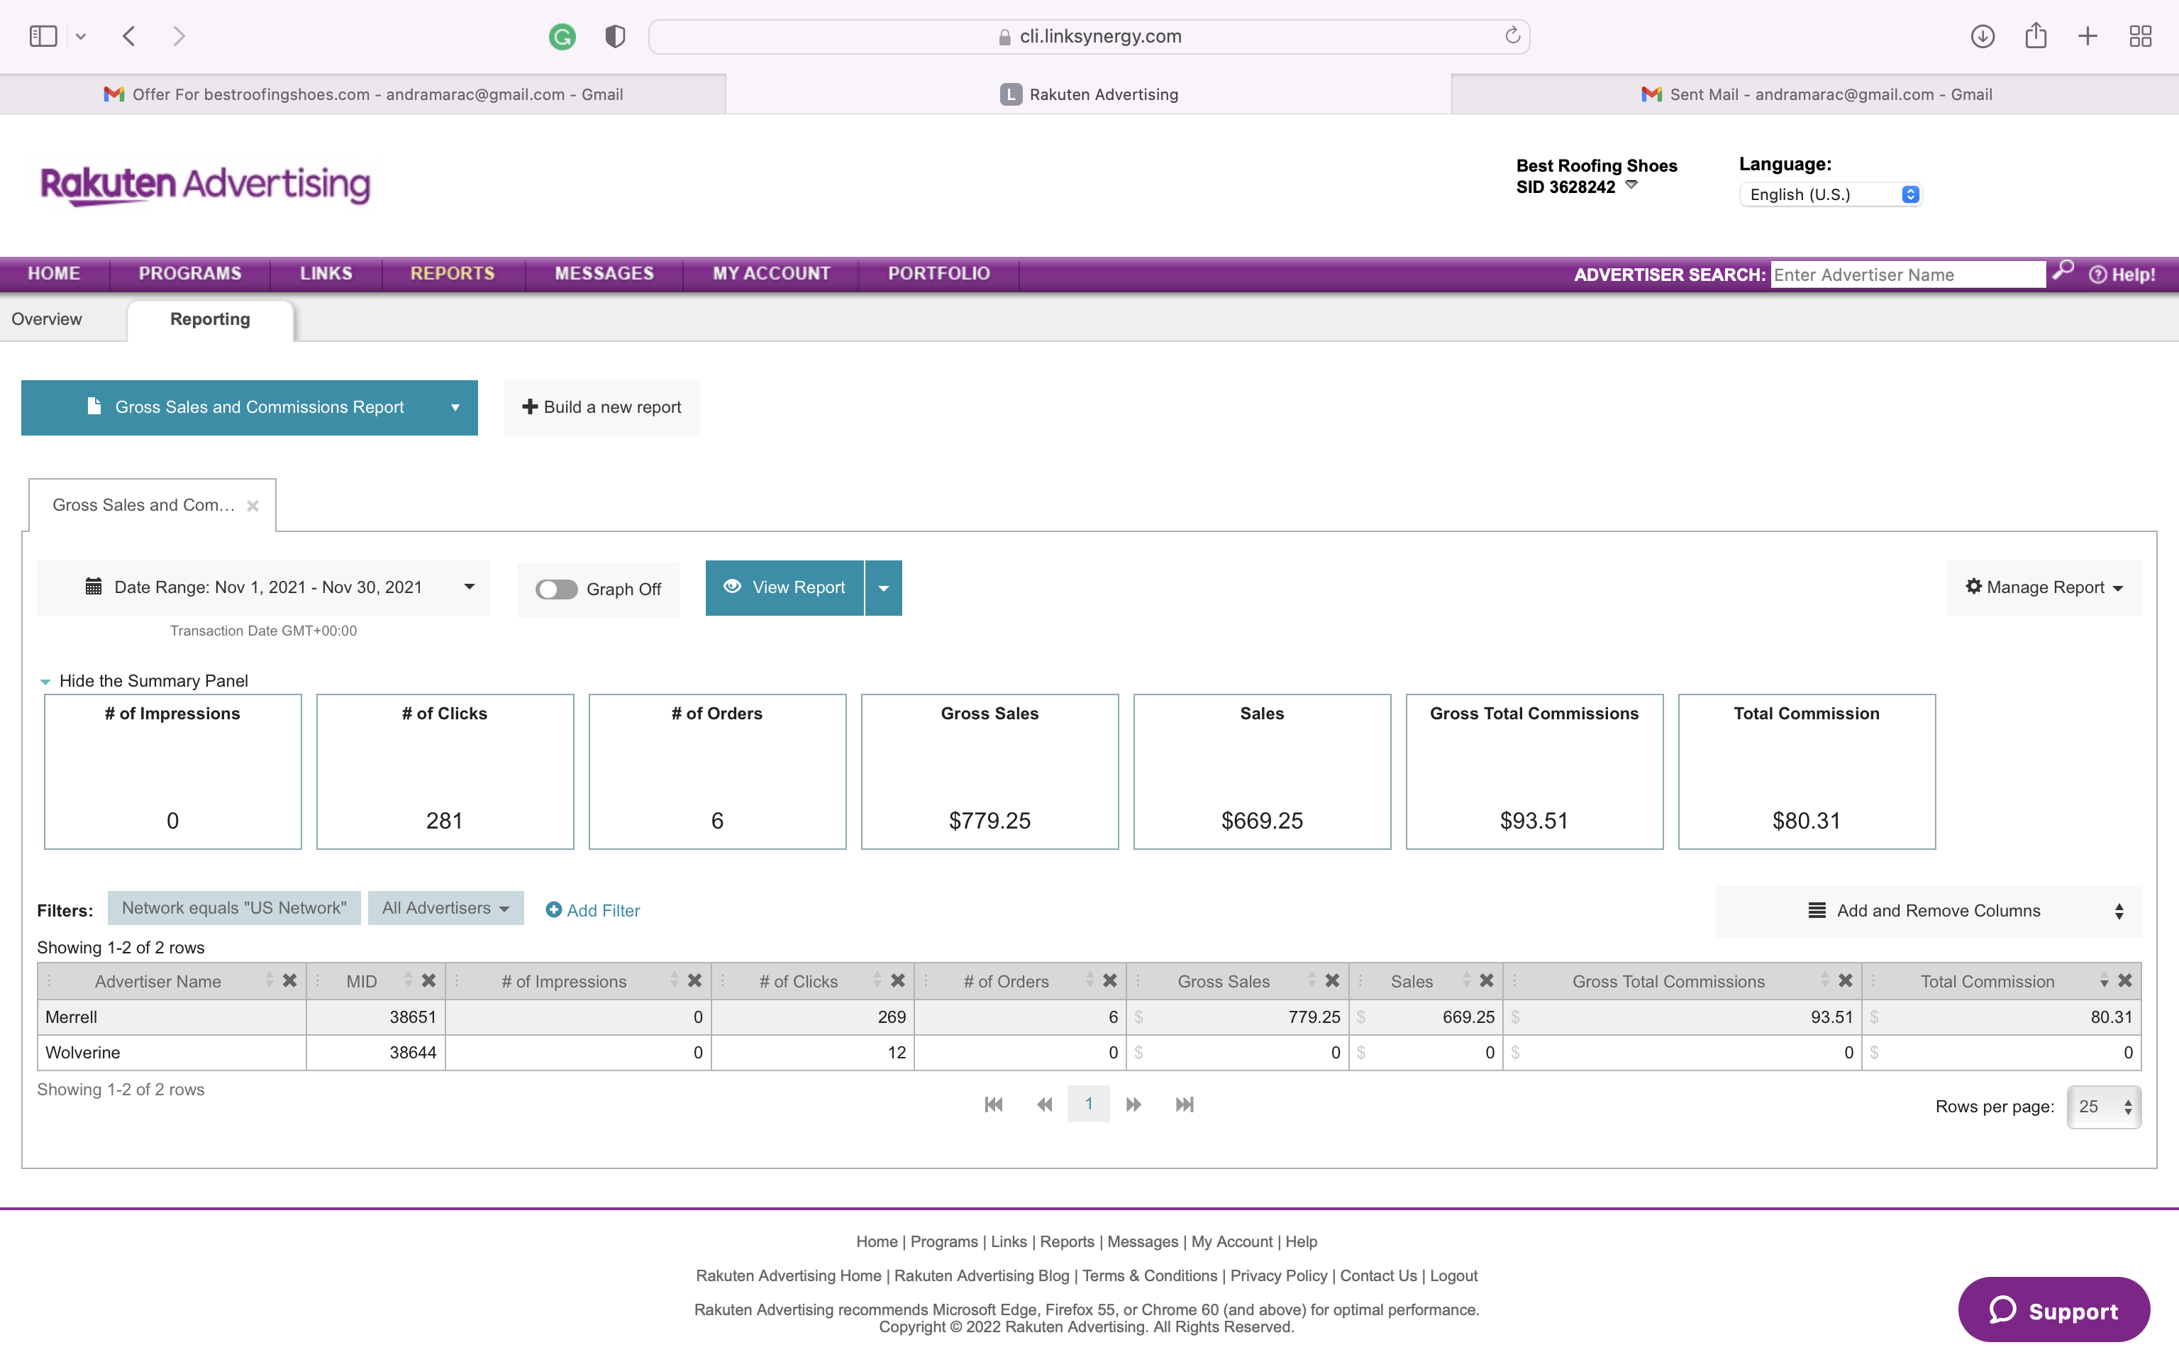Sort by Advertiser Name column arrows
The height and width of the screenshot is (1362, 2179).
pyautogui.click(x=270, y=980)
